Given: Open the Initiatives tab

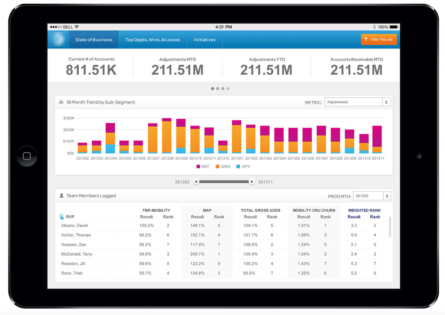Looking at the screenshot, I should [x=204, y=40].
